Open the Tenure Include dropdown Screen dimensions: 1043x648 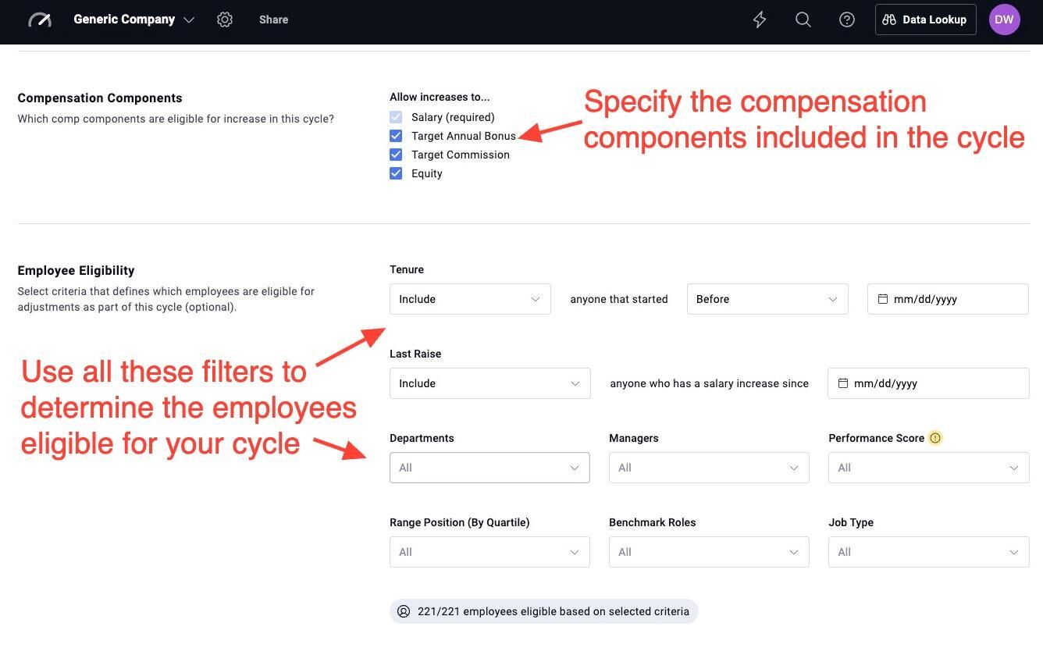[x=470, y=299]
